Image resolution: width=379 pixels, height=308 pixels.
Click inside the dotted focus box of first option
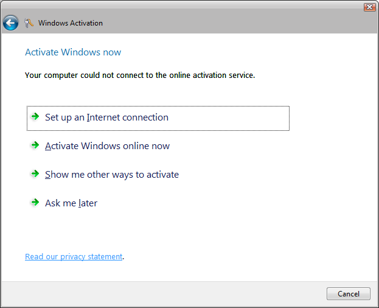pos(158,118)
